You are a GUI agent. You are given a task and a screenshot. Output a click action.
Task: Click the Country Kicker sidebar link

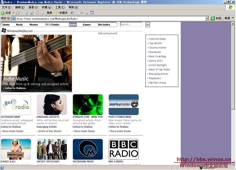(158, 48)
